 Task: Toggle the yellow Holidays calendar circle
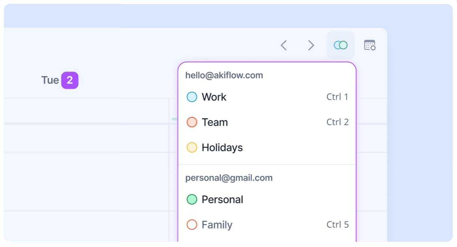click(192, 147)
